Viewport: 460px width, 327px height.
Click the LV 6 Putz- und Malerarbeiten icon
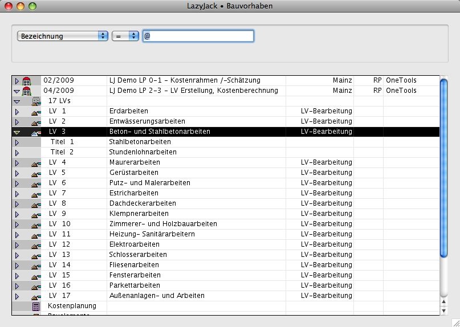36,184
